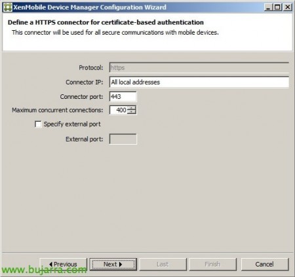Click the Finish button
This screenshot has height=277, width=295.
coord(213,265)
